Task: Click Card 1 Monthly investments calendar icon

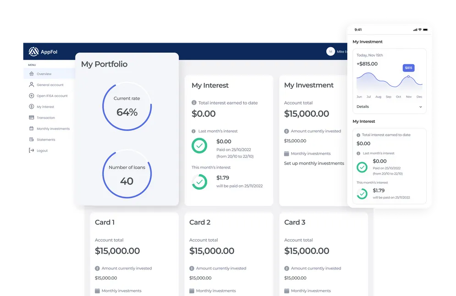Action: (97, 291)
